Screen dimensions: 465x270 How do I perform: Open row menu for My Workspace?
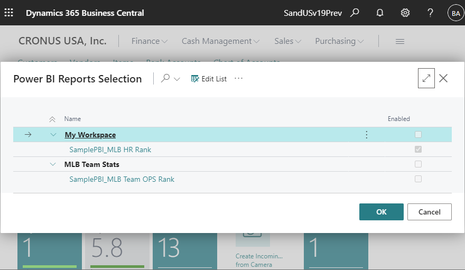pyautogui.click(x=367, y=135)
